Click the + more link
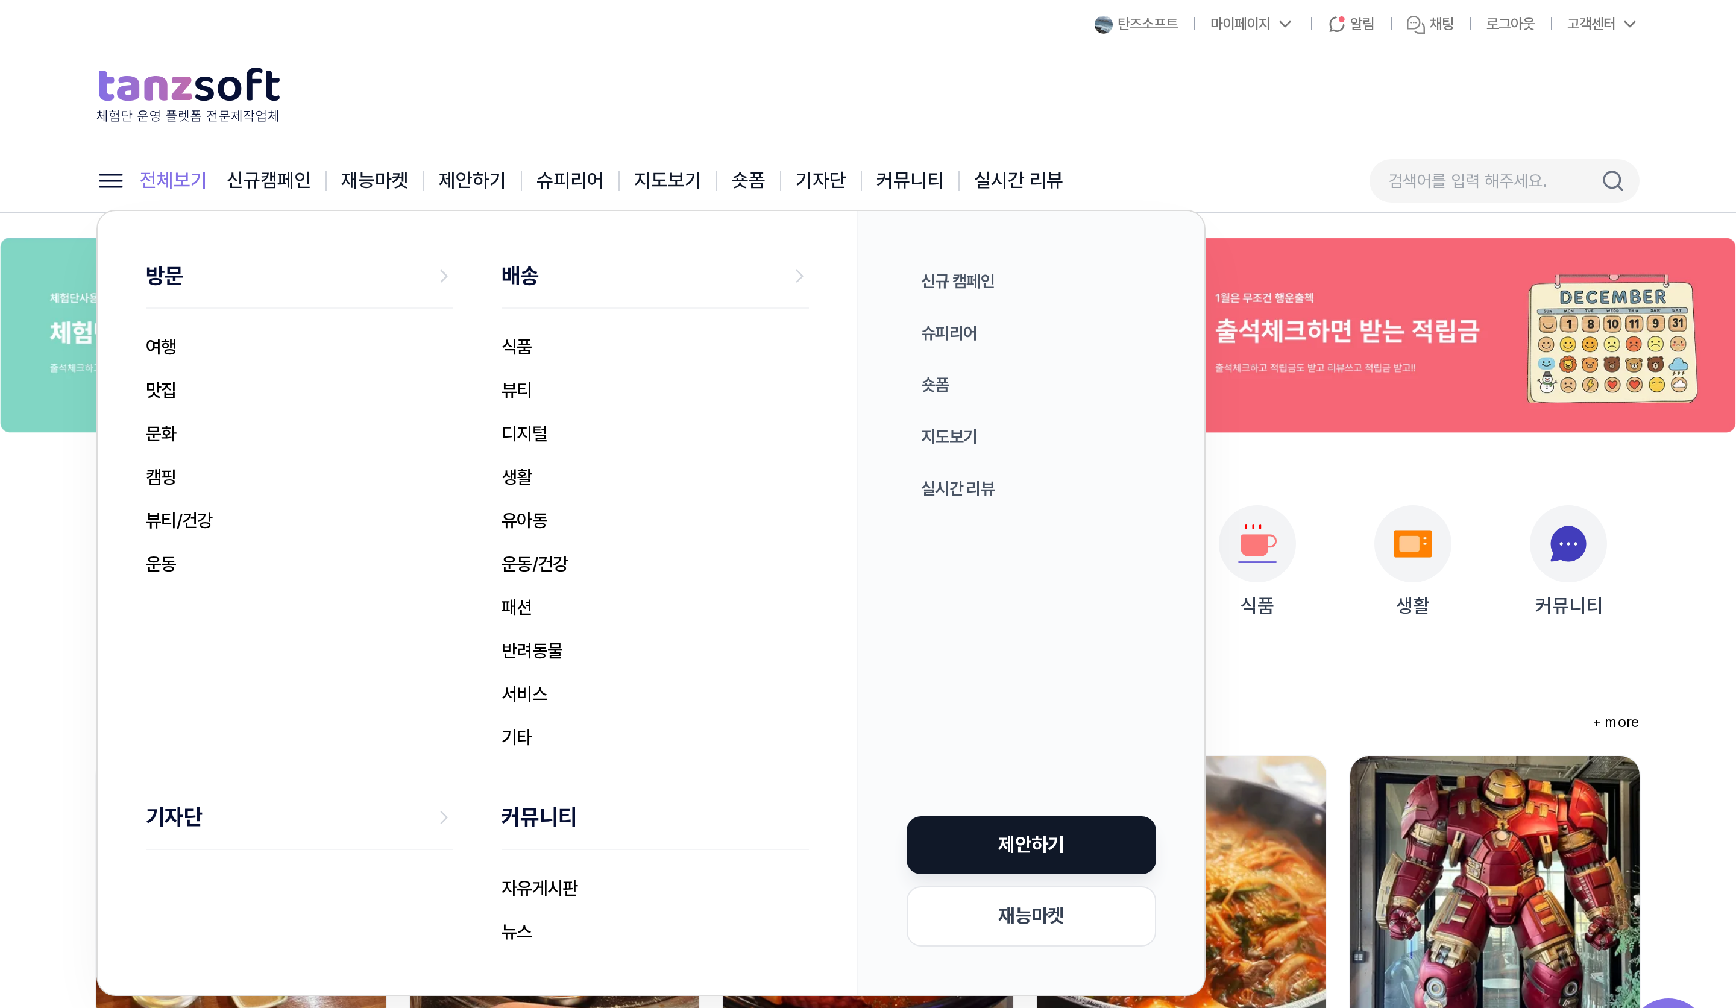This screenshot has height=1008, width=1736. tap(1615, 722)
